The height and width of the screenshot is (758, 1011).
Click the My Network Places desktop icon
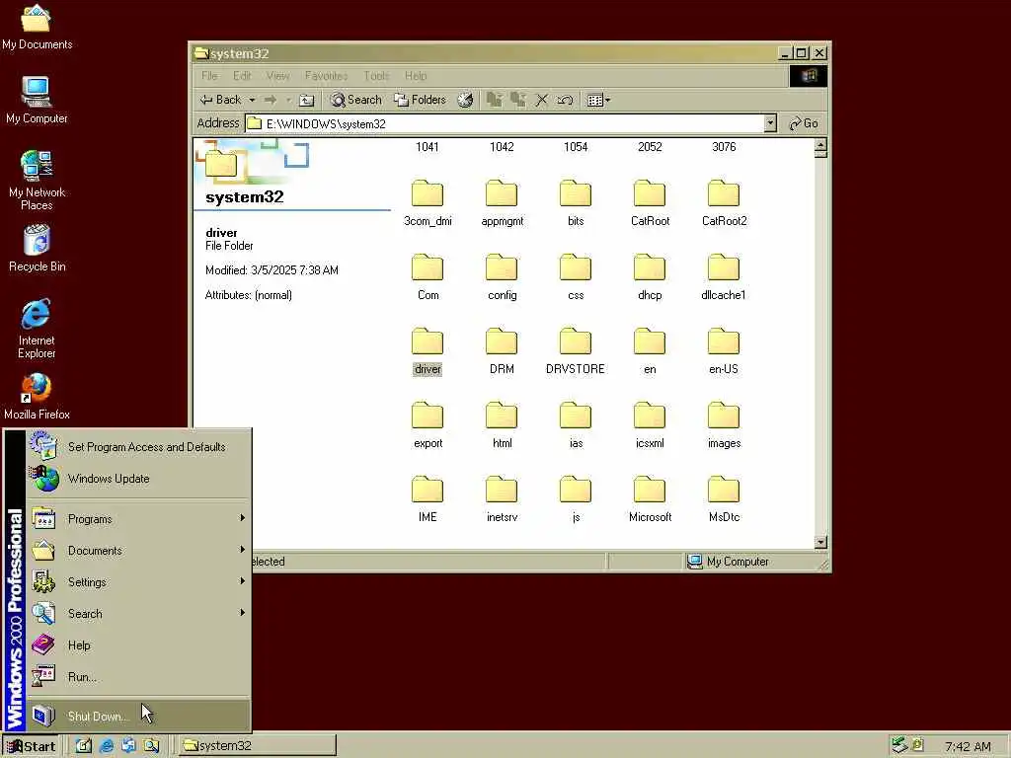37,181
